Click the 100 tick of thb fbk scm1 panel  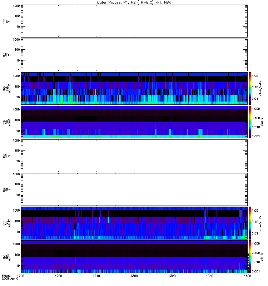pos(17,120)
